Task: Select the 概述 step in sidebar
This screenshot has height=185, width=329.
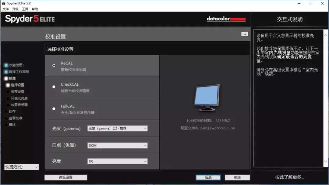Action: point(10,125)
